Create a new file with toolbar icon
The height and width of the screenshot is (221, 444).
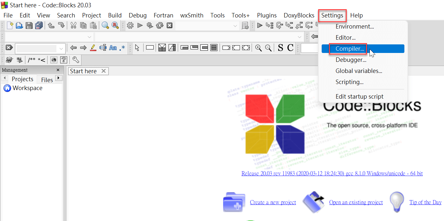point(10,26)
